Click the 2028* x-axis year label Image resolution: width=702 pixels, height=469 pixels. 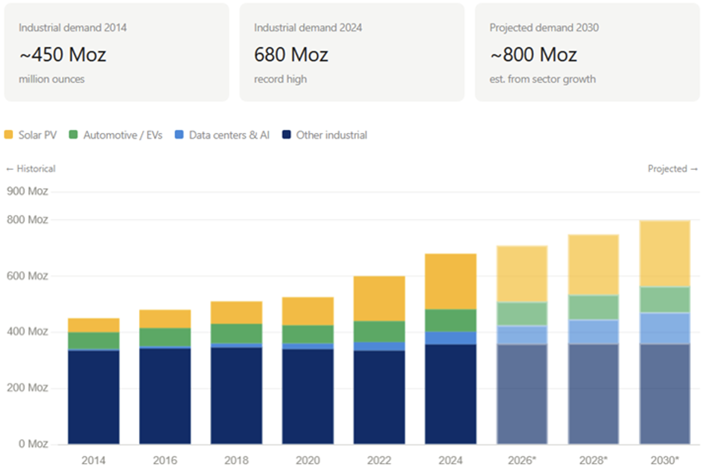coord(593,460)
